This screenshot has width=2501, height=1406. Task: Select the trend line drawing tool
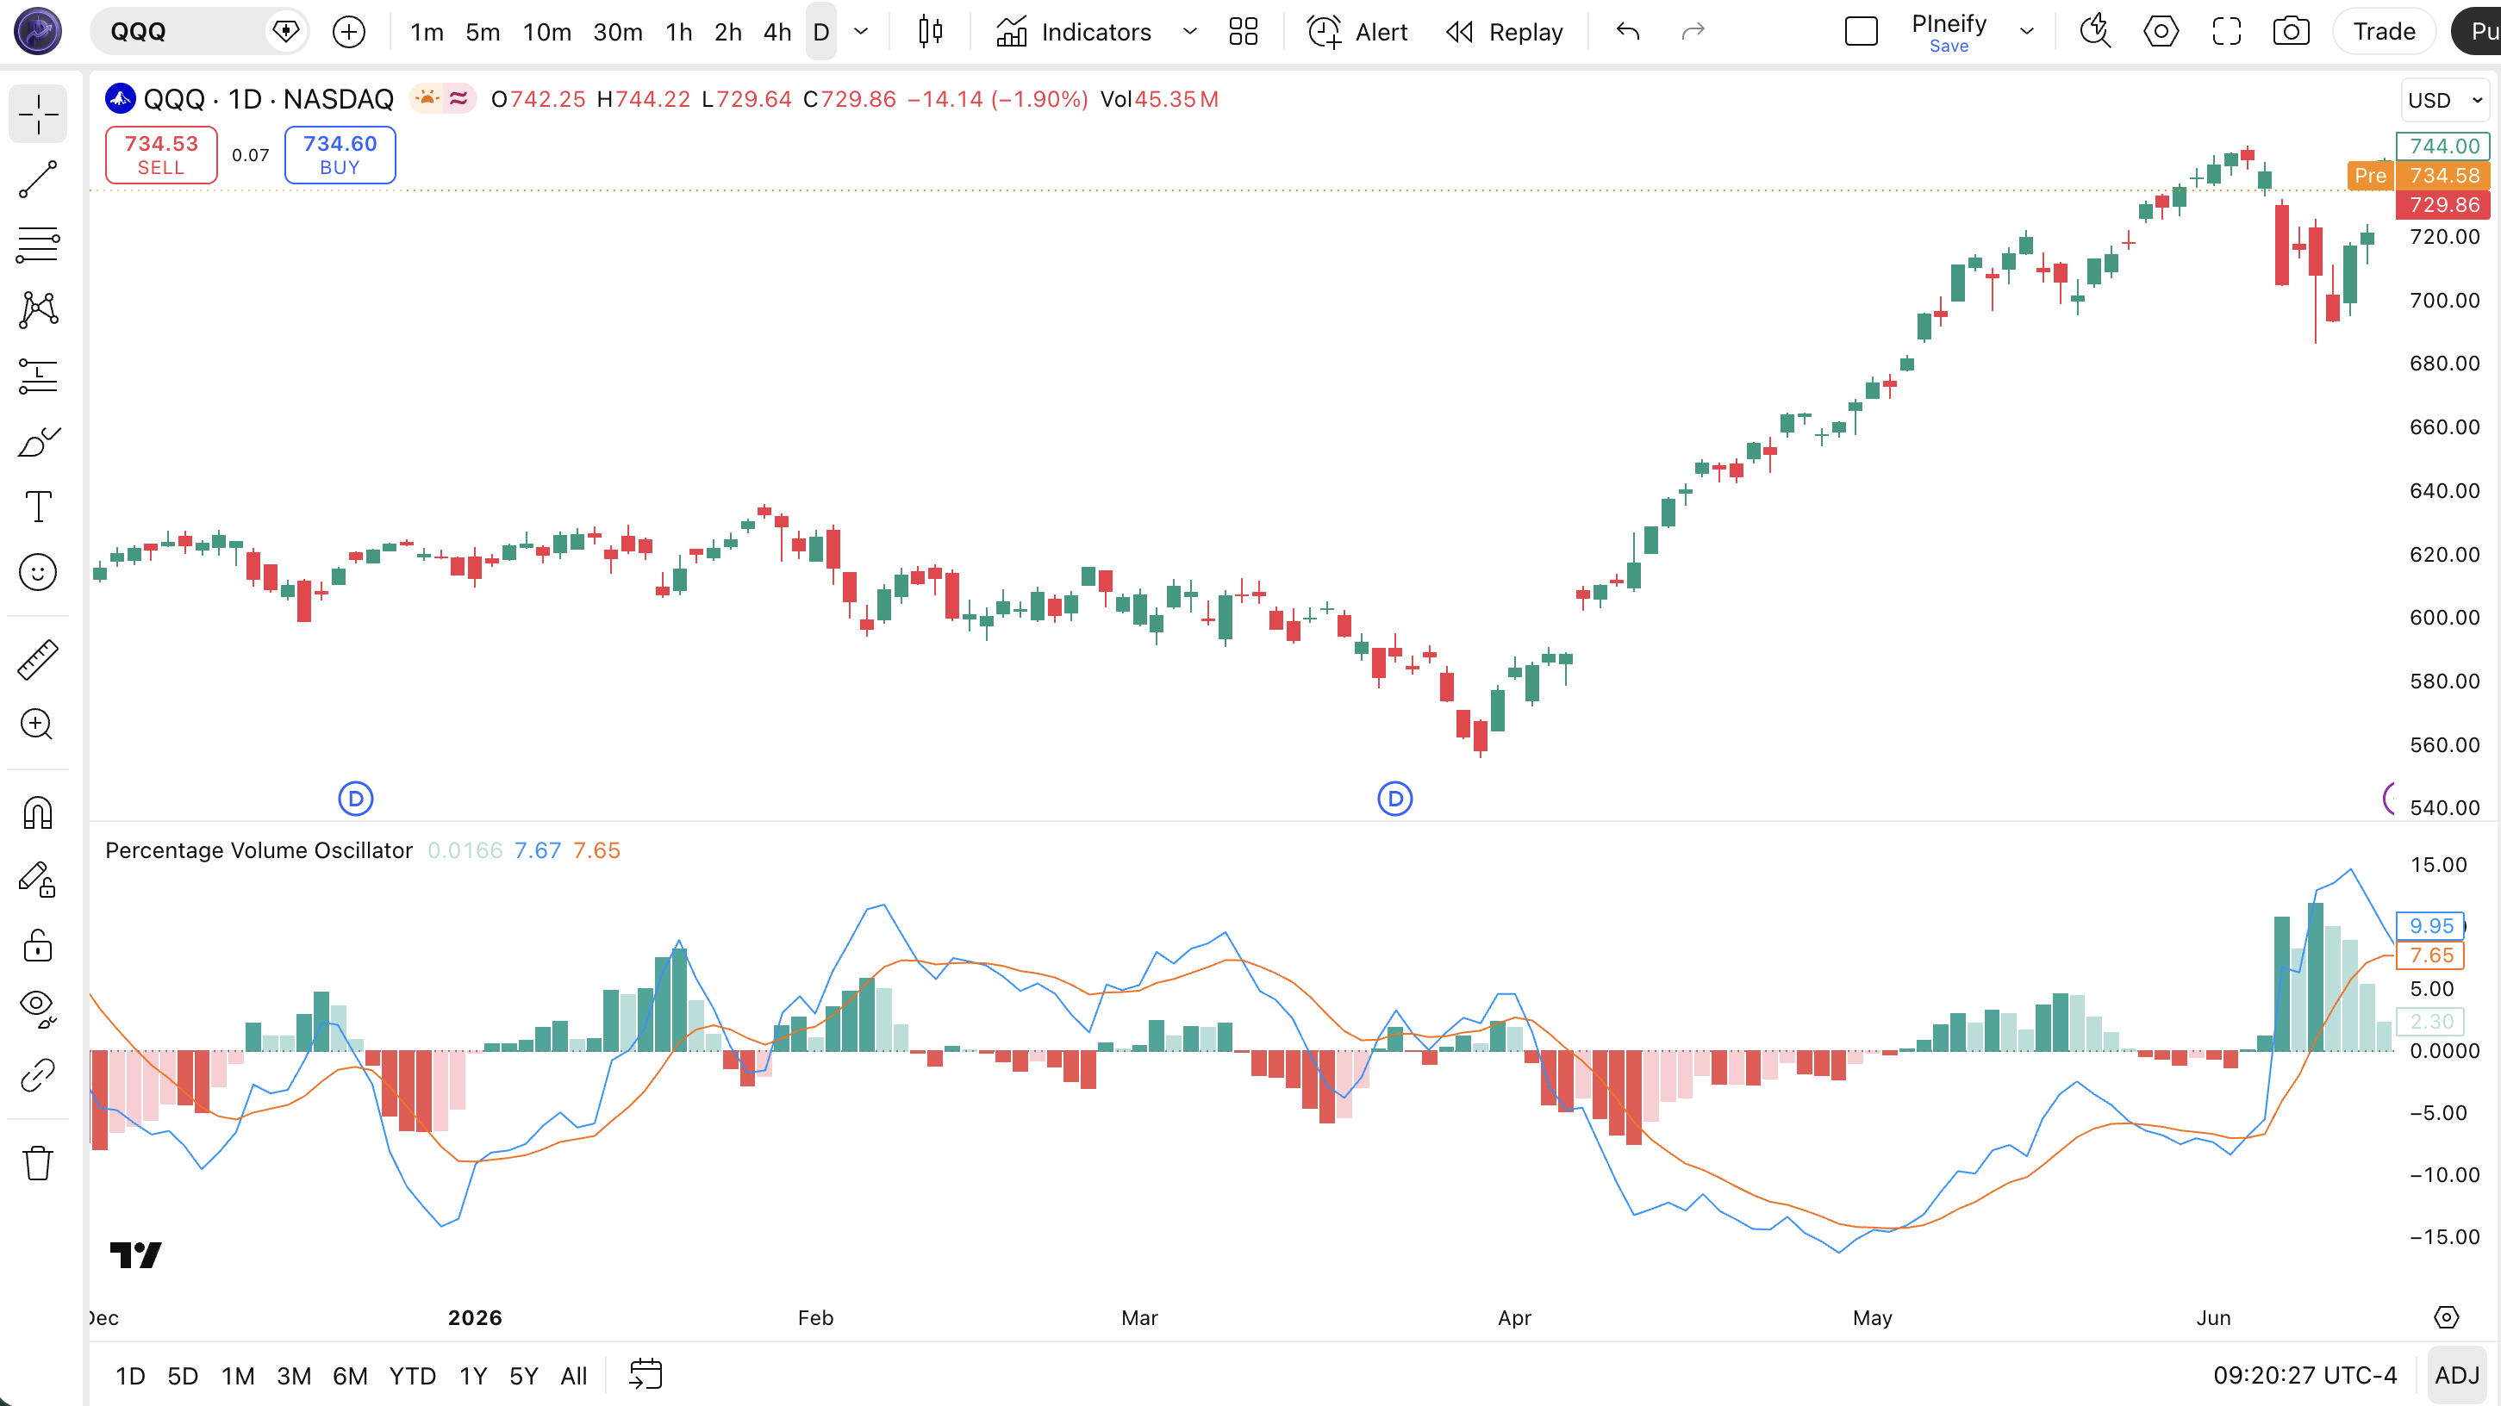pos(38,179)
